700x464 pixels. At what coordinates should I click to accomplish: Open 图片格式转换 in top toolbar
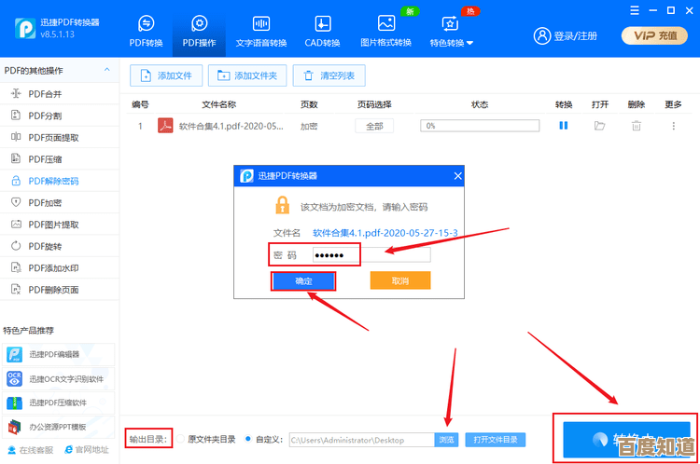[385, 24]
